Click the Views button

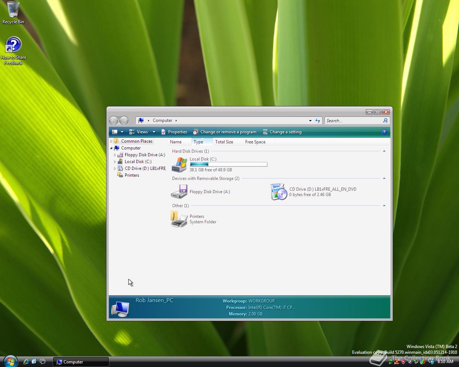pyautogui.click(x=139, y=132)
